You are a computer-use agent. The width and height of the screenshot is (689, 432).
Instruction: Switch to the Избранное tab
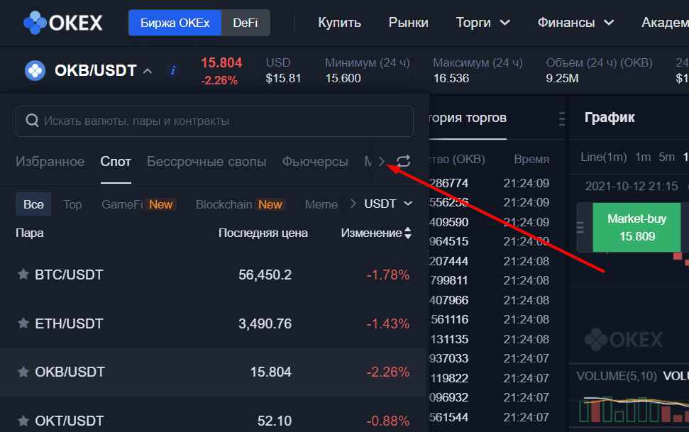click(x=50, y=162)
